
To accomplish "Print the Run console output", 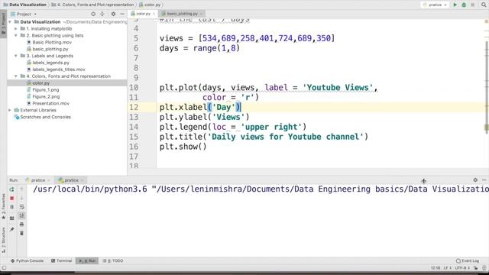I will [22, 224].
